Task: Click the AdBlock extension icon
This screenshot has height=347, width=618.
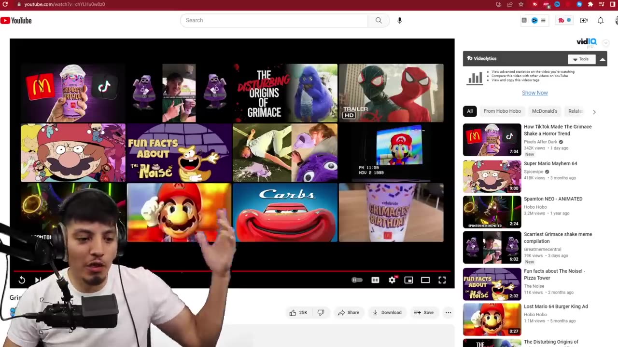Action: [x=547, y=4]
